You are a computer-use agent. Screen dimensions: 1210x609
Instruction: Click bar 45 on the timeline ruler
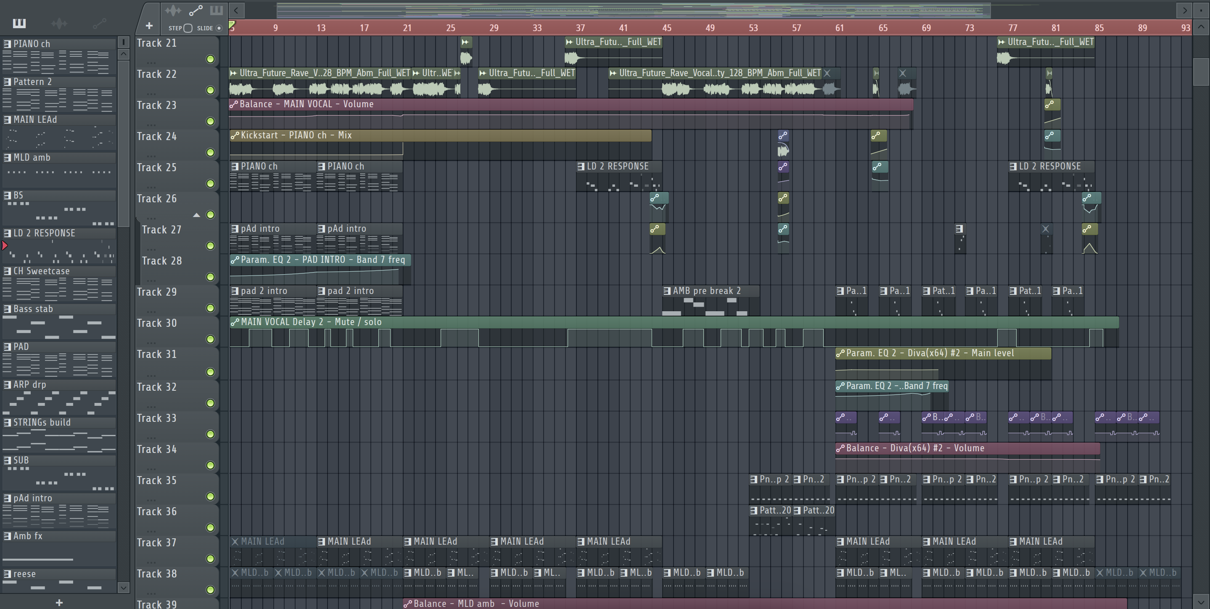coord(667,28)
